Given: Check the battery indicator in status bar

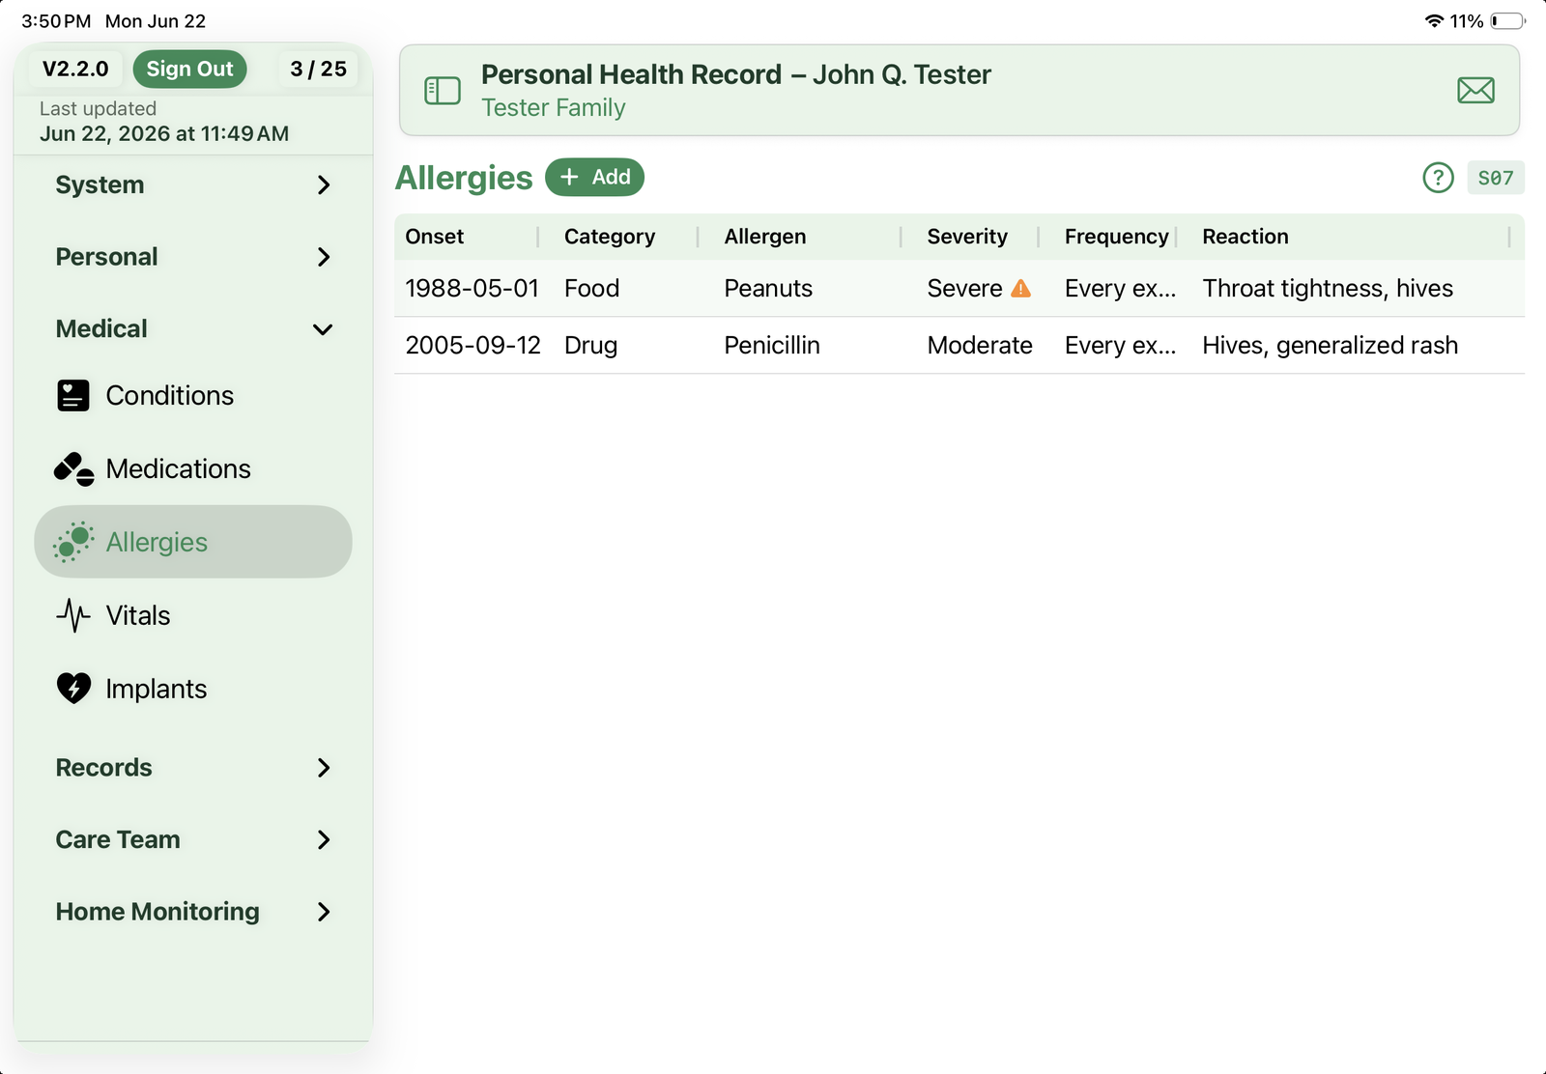Looking at the screenshot, I should tap(1507, 21).
